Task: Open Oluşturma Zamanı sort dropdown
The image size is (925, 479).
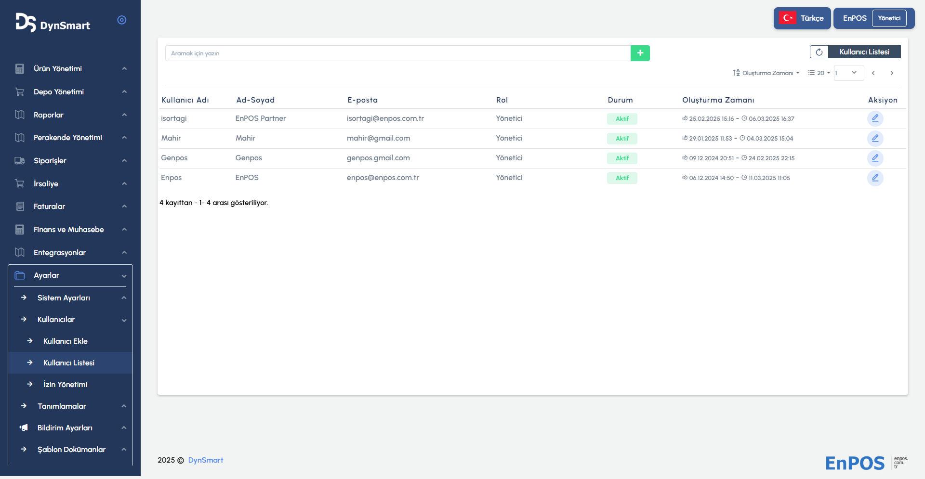Action: [766, 73]
